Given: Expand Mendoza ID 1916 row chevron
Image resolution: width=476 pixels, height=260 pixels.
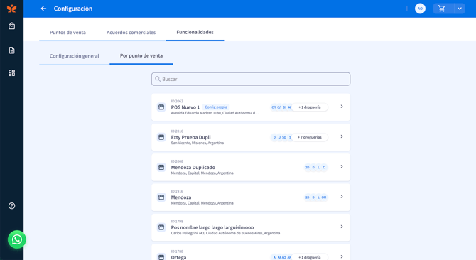Looking at the screenshot, I should click(342, 197).
